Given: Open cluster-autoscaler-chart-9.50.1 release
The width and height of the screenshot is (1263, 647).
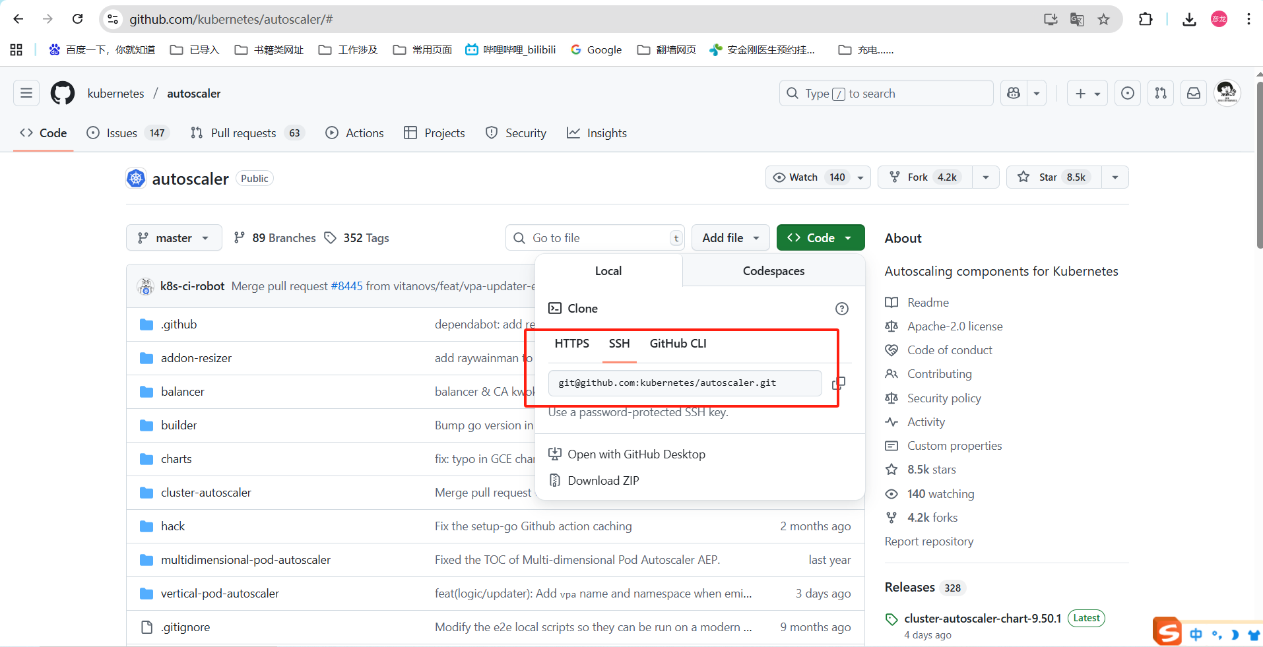Looking at the screenshot, I should (983, 619).
